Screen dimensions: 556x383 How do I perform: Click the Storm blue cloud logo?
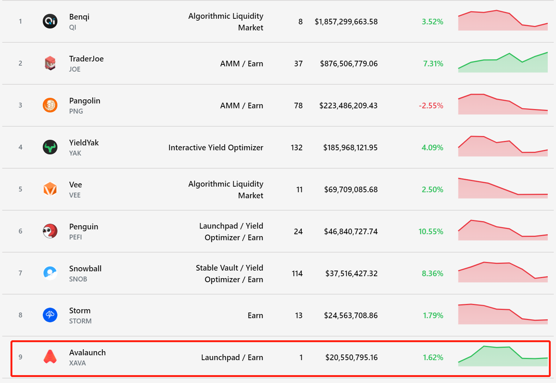[50, 315]
